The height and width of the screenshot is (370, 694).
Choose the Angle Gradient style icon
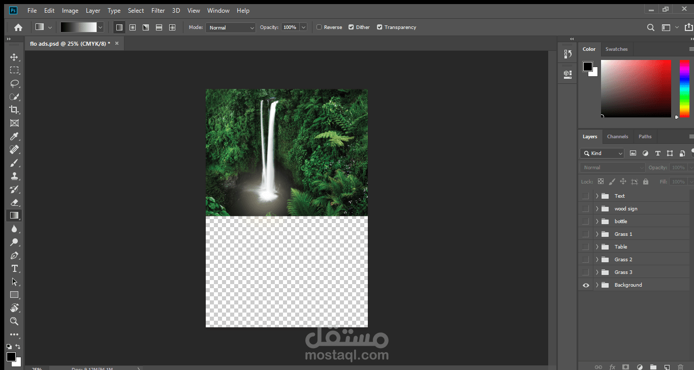(146, 27)
